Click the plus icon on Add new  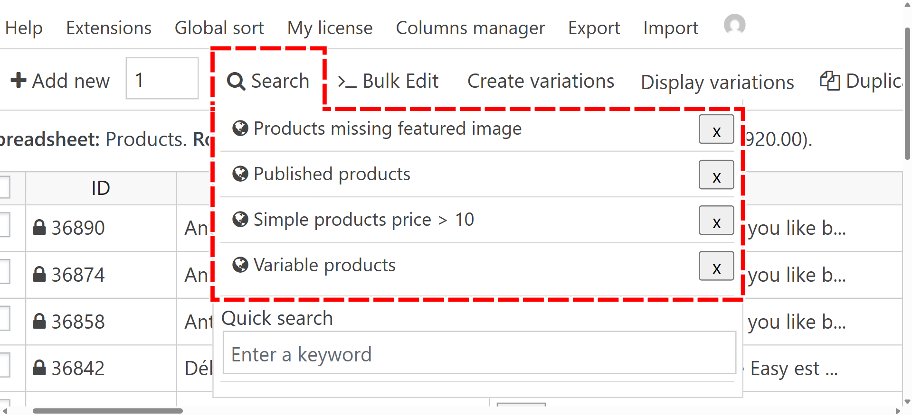[x=19, y=80]
